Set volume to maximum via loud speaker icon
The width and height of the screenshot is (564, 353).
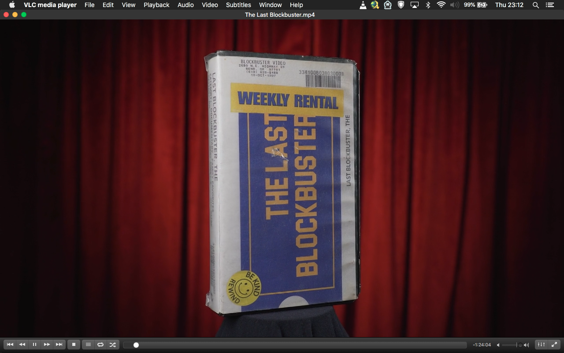click(526, 345)
